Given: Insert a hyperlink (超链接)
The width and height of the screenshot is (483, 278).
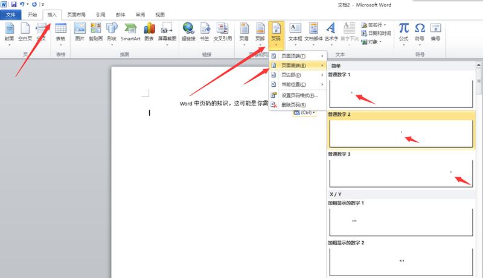Looking at the screenshot, I should coord(188,33).
